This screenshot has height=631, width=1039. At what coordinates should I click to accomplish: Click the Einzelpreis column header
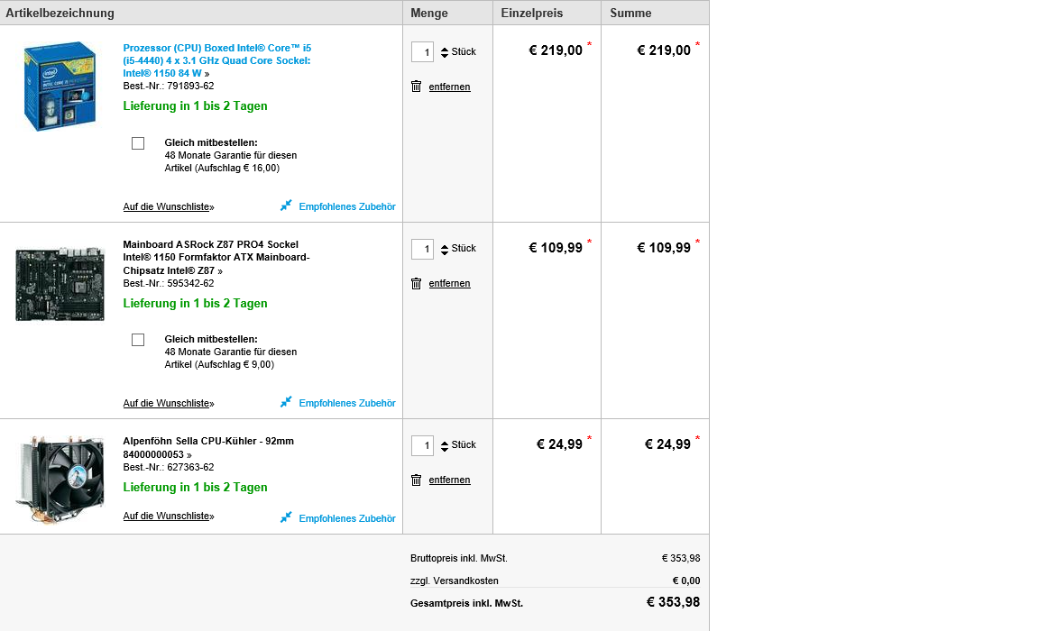[x=531, y=14]
